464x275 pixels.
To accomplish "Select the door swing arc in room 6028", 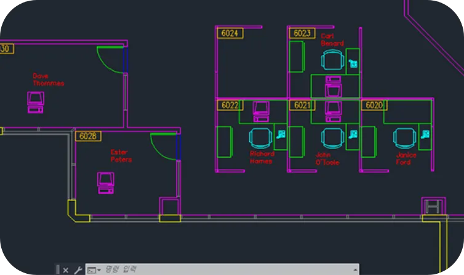I will [x=164, y=147].
